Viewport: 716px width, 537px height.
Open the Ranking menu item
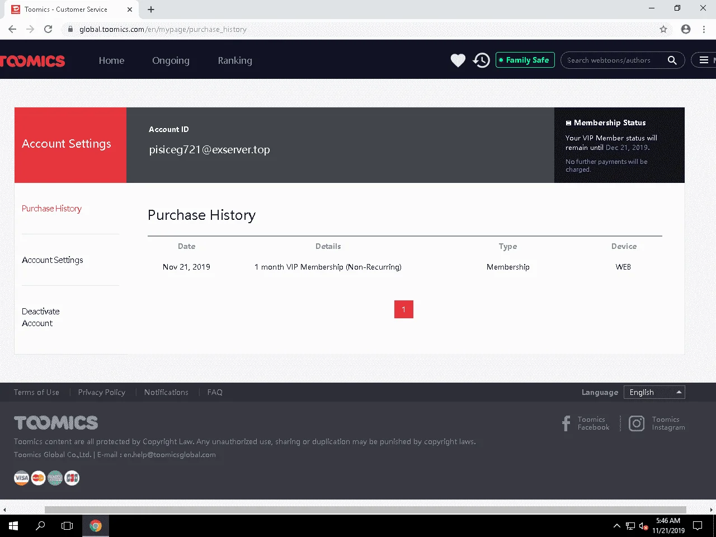pos(235,60)
